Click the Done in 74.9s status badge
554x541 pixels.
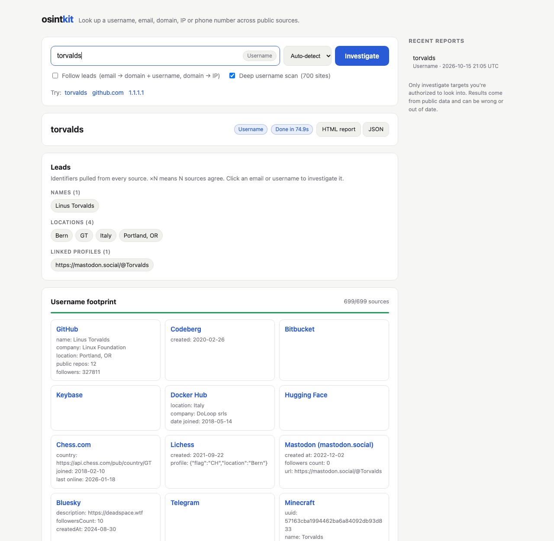tap(292, 129)
